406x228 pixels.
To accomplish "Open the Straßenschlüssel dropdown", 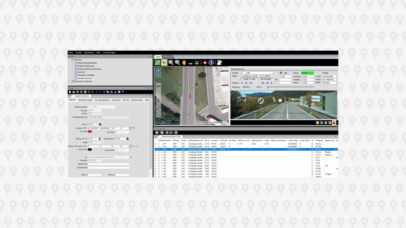I will [113, 107].
